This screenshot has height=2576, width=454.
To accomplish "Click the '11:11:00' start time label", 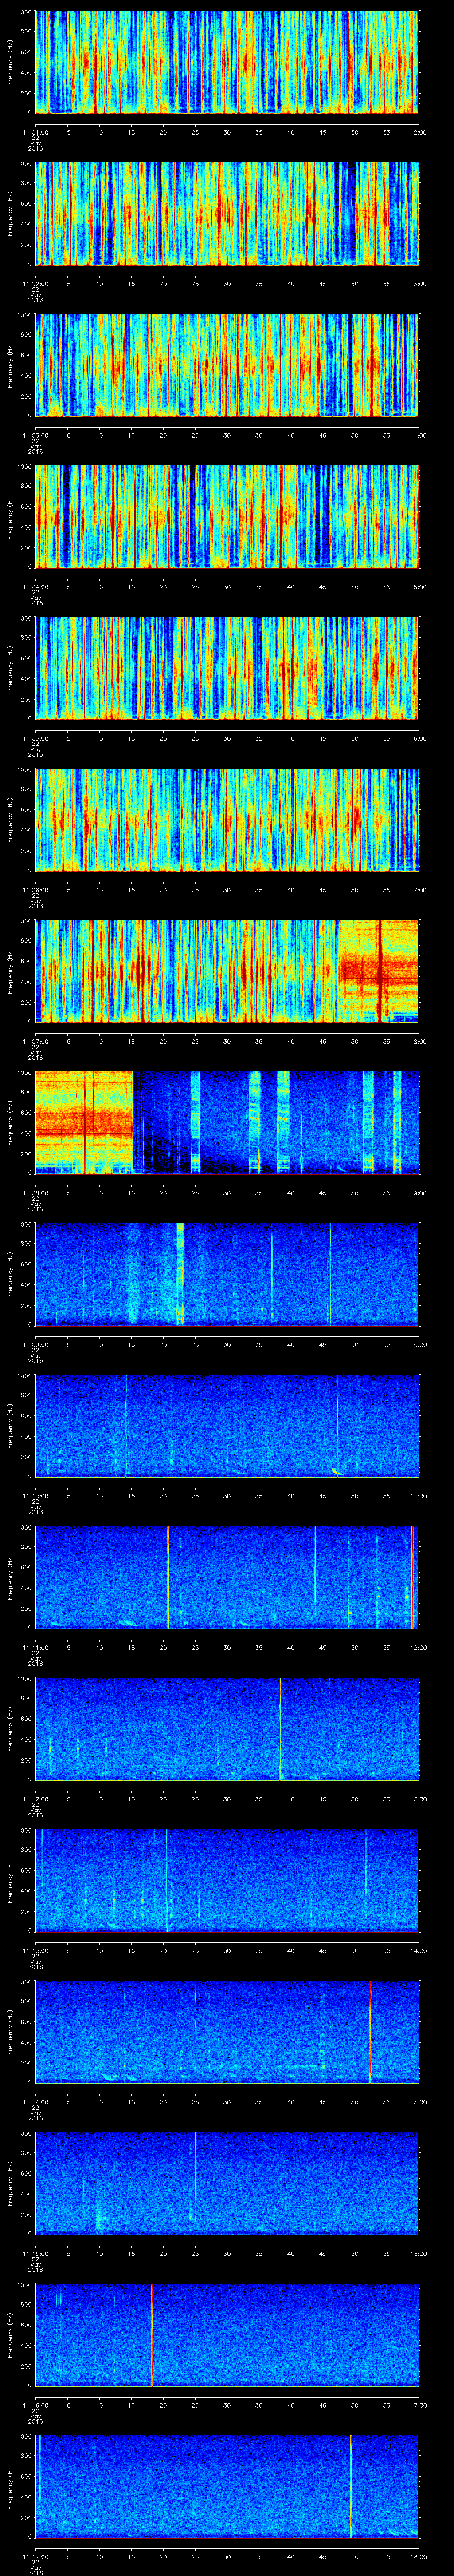I will pos(36,1647).
